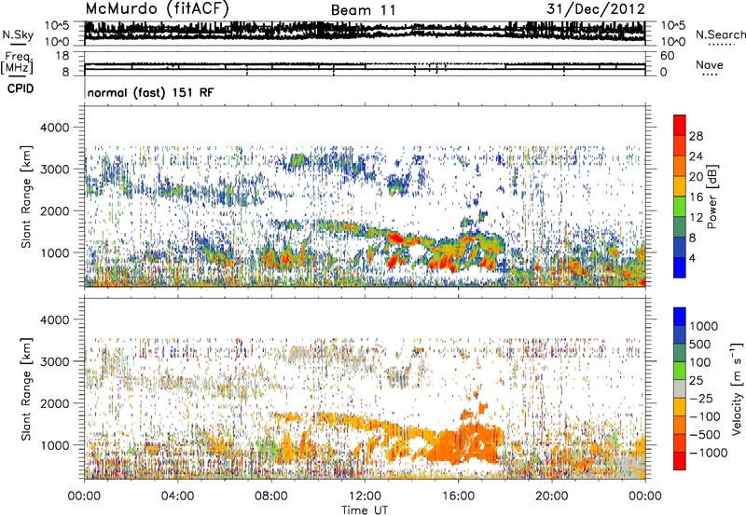The image size is (746, 516).
Task: Click the 20:00 time tick label
Action: pos(552,496)
